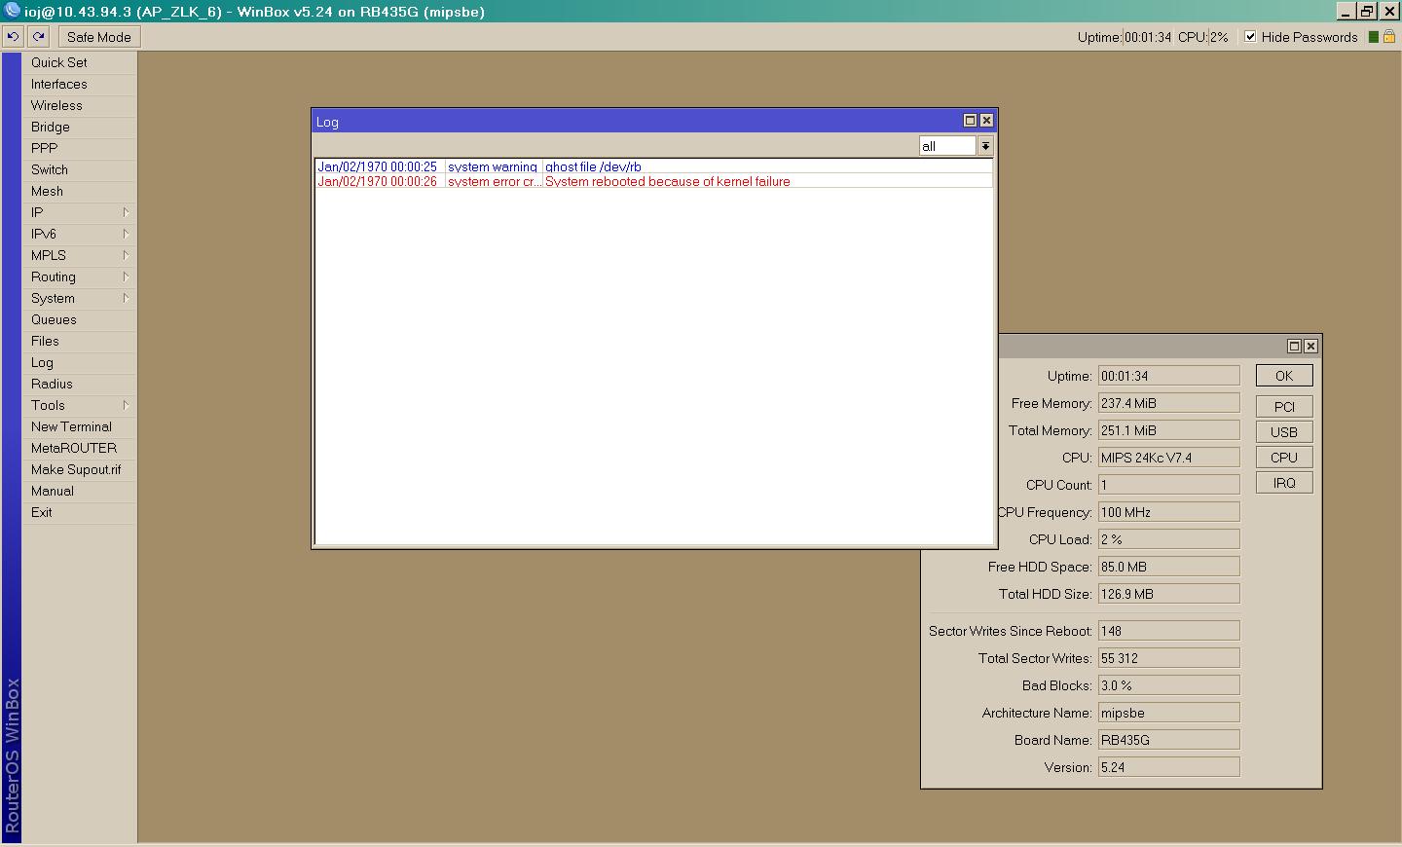Select Log in the sidebar menu
The width and height of the screenshot is (1402, 847).
(x=79, y=362)
